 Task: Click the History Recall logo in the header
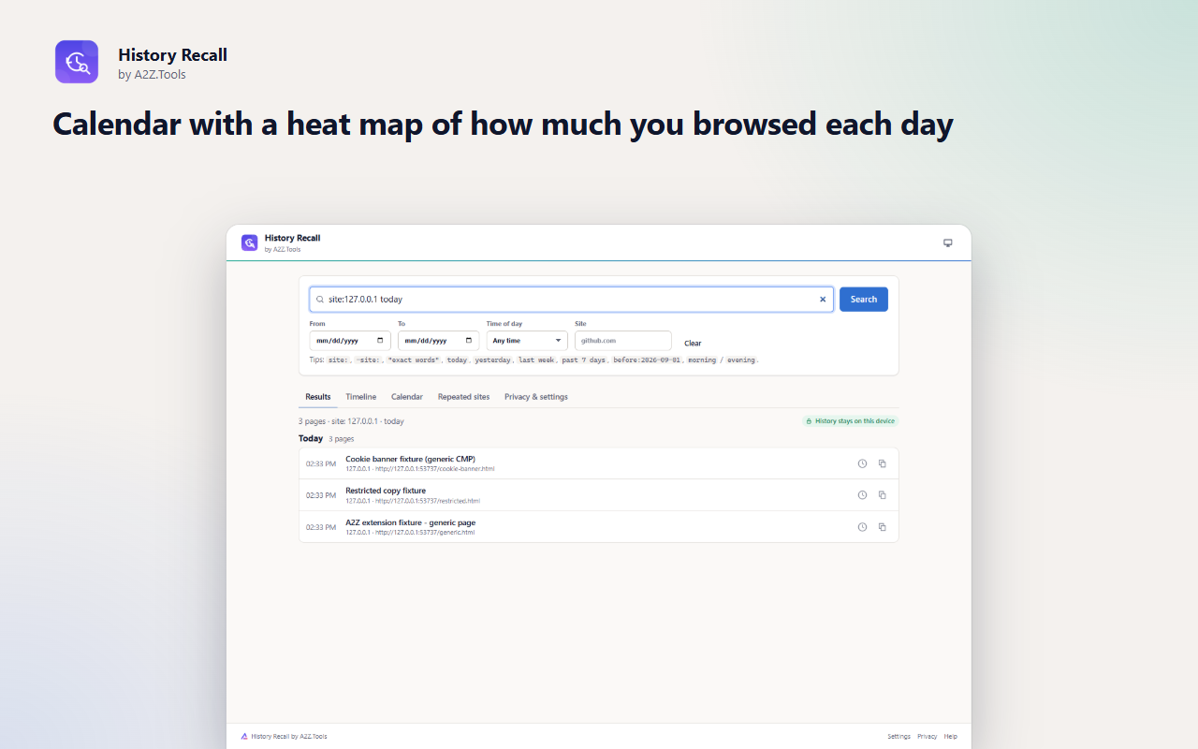click(x=249, y=242)
